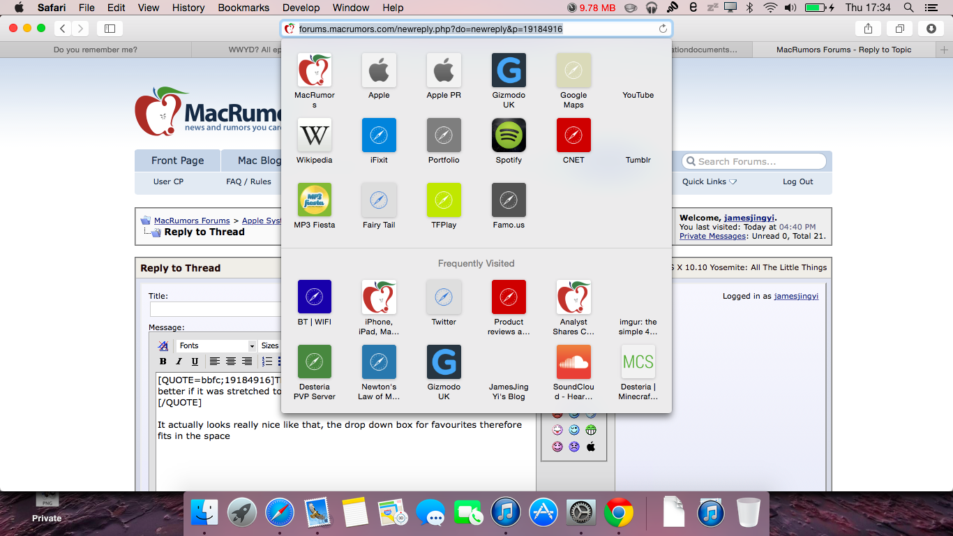Open the Wikipedia favourite icon
This screenshot has height=536, width=953.
point(315,135)
